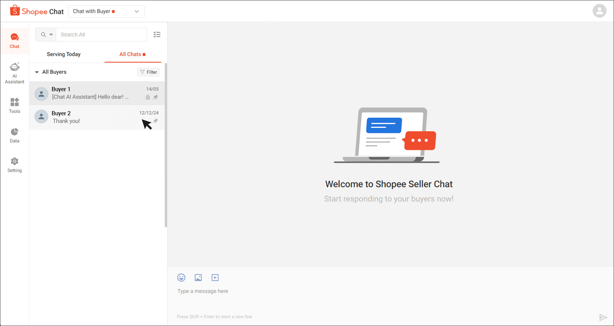Screen dimensions: 614x326
Task: Open the Chat with Buyer dropdown
Action: pyautogui.click(x=106, y=11)
